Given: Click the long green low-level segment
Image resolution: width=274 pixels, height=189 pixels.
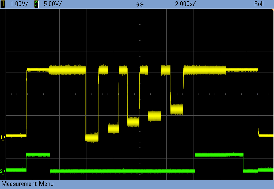Looking at the screenshot, I should (122, 171).
